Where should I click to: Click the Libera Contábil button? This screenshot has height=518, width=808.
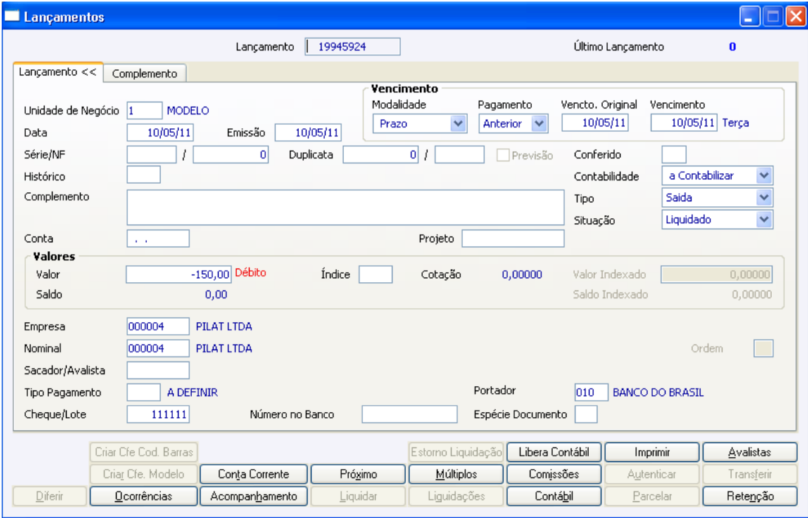(x=554, y=452)
